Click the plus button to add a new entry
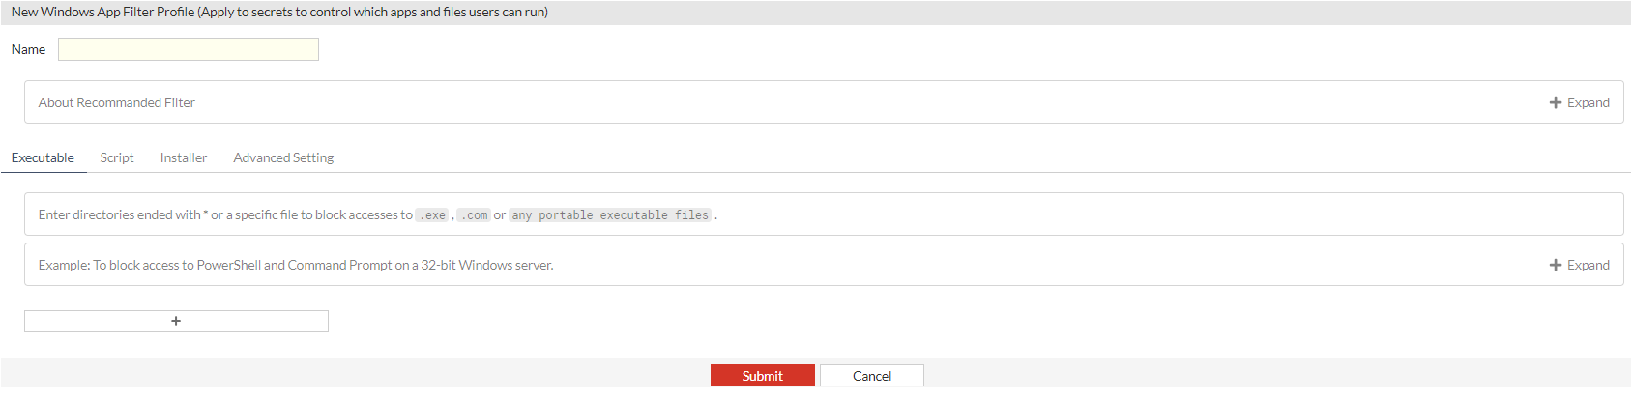This screenshot has height=400, width=1633. [x=176, y=321]
